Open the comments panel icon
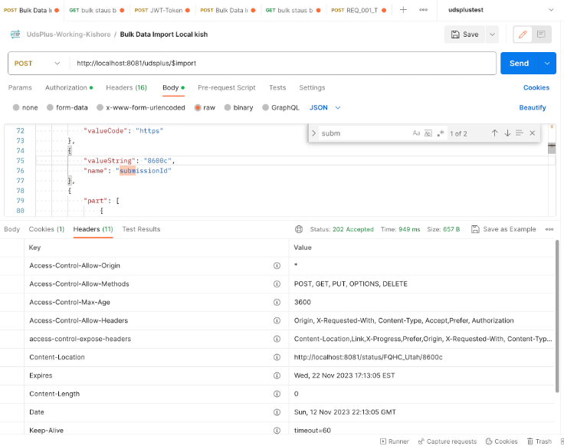This screenshot has height=446, width=564. [x=541, y=34]
